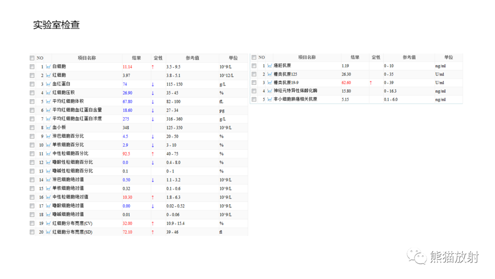Check the box for 非小细胞肺癌相关抗原 row
This screenshot has width=495, height=279.
click(x=254, y=99)
